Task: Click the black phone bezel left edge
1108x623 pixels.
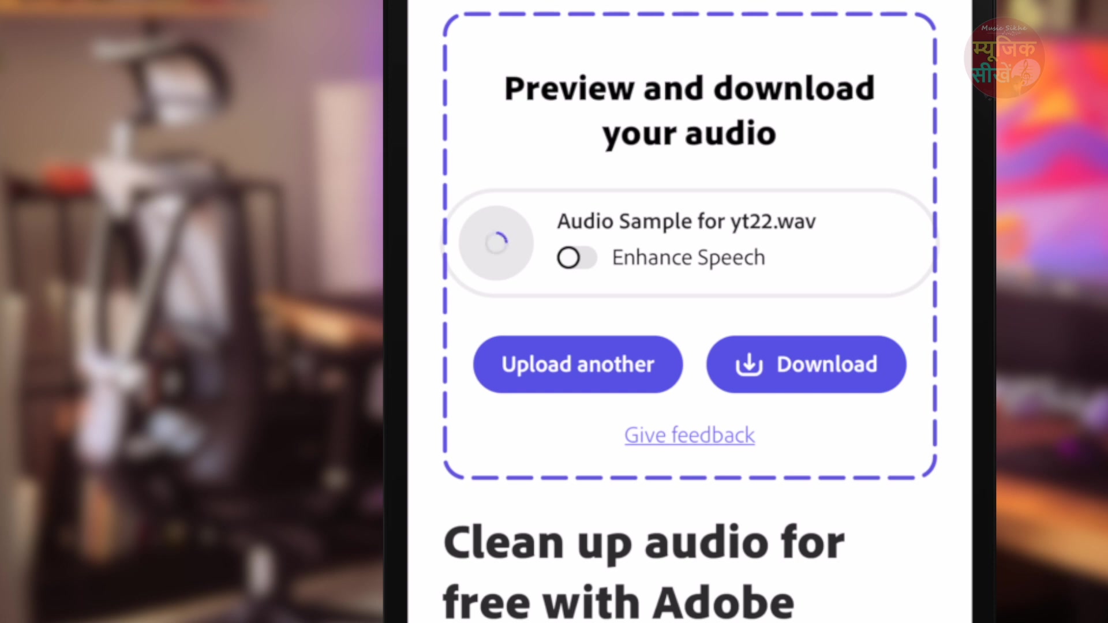Action: [x=395, y=311]
